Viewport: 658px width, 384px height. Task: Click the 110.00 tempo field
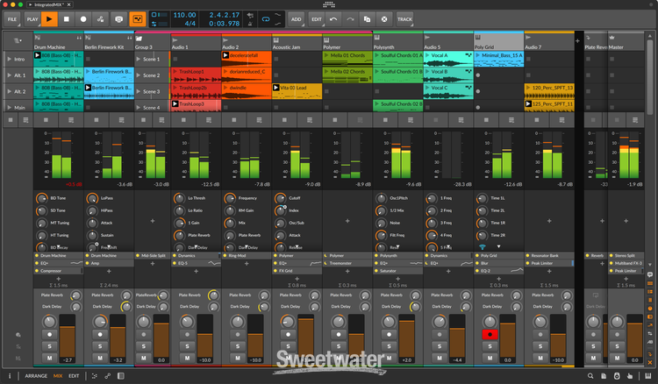pyautogui.click(x=185, y=15)
